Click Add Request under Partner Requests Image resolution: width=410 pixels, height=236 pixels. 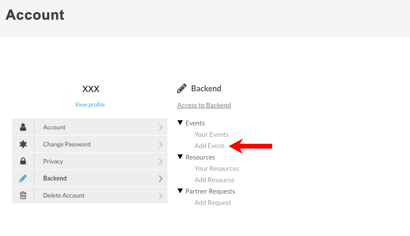(213, 203)
